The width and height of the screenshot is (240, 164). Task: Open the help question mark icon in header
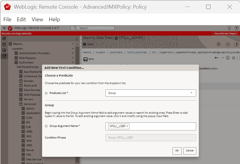click(236, 28)
